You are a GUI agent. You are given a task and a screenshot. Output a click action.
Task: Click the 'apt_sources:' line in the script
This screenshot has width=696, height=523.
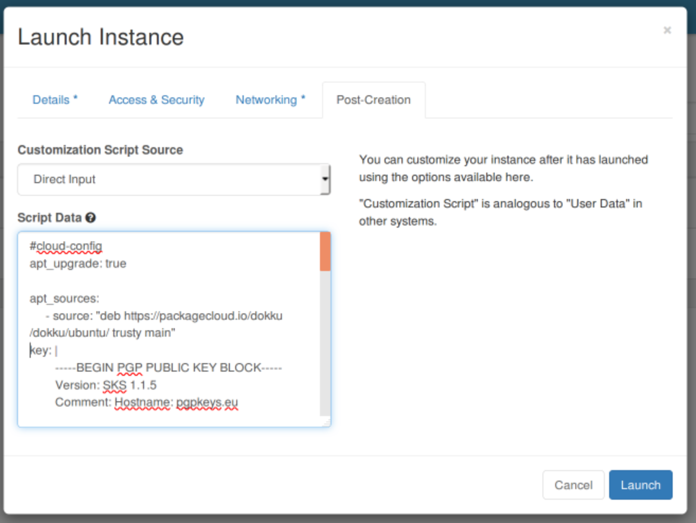(65, 299)
